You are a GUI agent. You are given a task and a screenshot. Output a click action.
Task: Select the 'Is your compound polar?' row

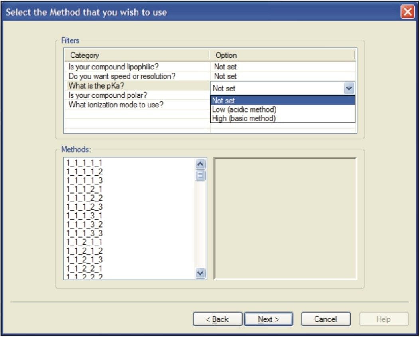tap(108, 95)
